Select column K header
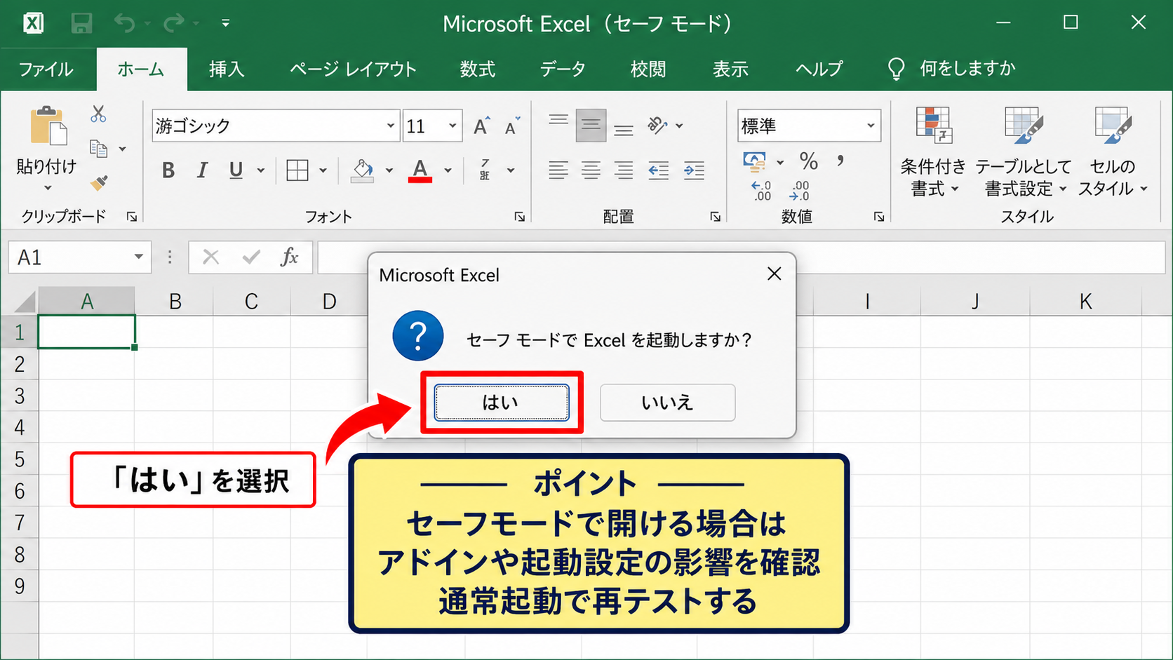Viewport: 1173px width, 660px height. pyautogui.click(x=1085, y=302)
